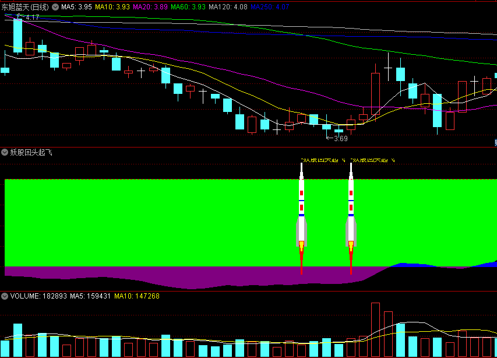The image size is (497, 358).
Task: Click the volume MA5: 159431 label
Action: [x=90, y=296]
